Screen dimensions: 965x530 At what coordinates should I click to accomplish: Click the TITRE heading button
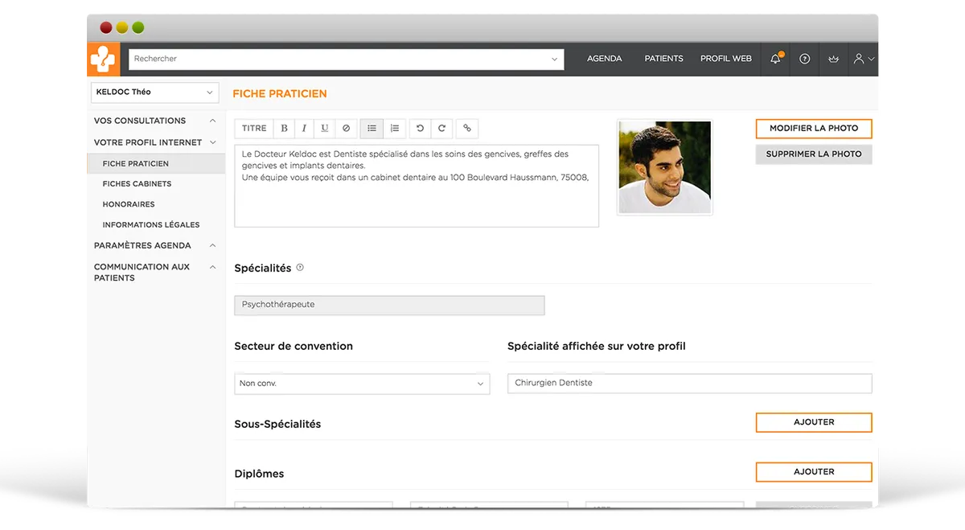254,128
